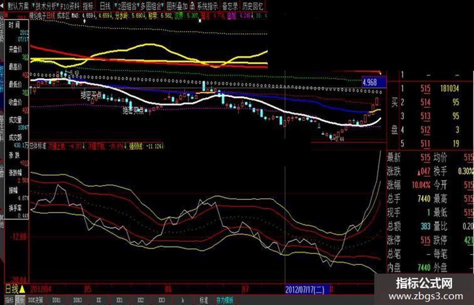
Task: Expand the dropdown arrow before 技术分析
Action: tap(33, 6)
